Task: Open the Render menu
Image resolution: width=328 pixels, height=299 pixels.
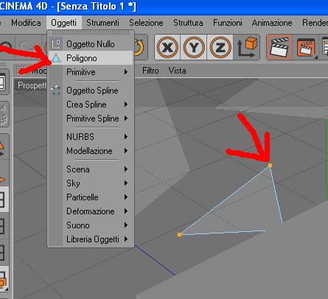Action: 315,23
